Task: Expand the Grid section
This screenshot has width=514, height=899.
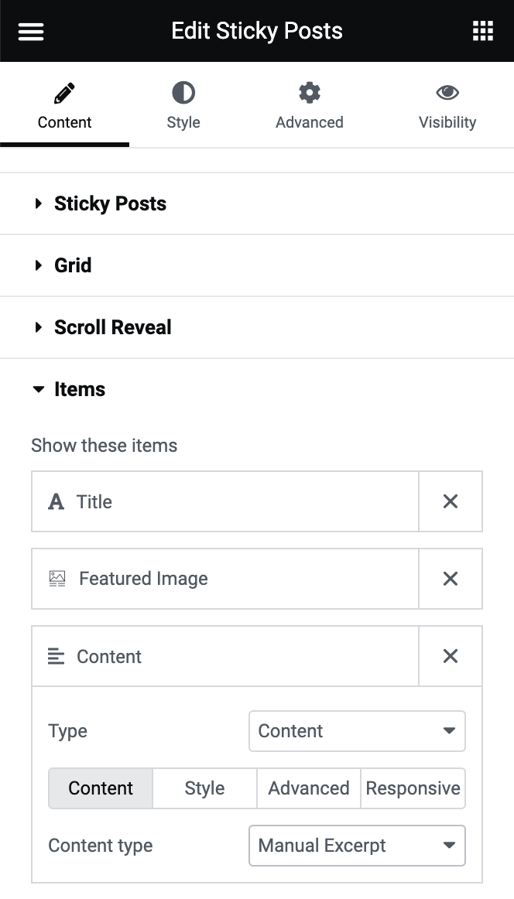Action: point(73,265)
